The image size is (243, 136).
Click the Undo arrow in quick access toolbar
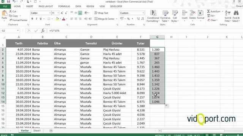pos(14,2)
